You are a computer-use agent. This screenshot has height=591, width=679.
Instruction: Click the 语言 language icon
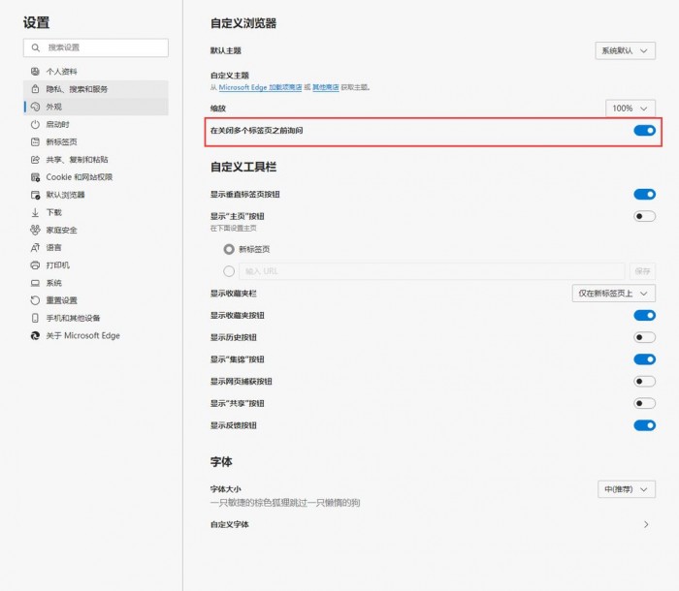click(35, 248)
